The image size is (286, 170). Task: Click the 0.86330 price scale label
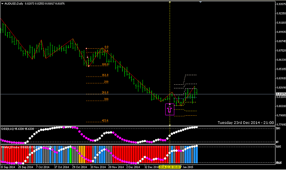pos(281,60)
